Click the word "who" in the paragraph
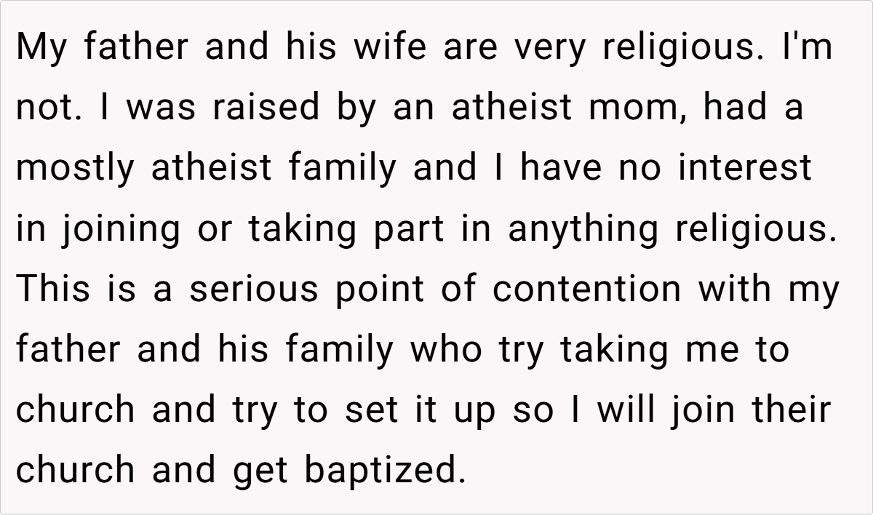873x515 pixels. pyautogui.click(x=446, y=349)
